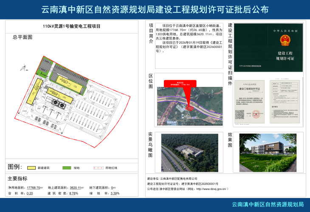
Task: Click the 地下建筑面积 value 0㎡
Action: [113, 188]
